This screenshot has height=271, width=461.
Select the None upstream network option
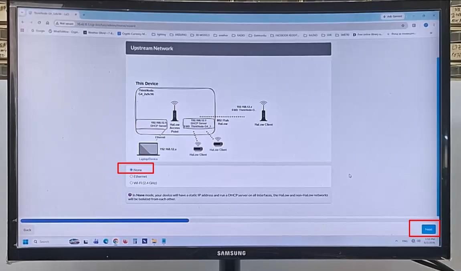pos(136,170)
